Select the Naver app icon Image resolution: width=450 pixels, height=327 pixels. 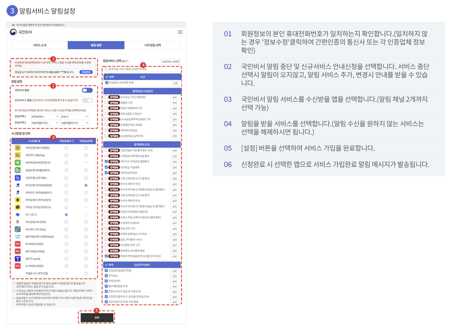(x=18, y=163)
